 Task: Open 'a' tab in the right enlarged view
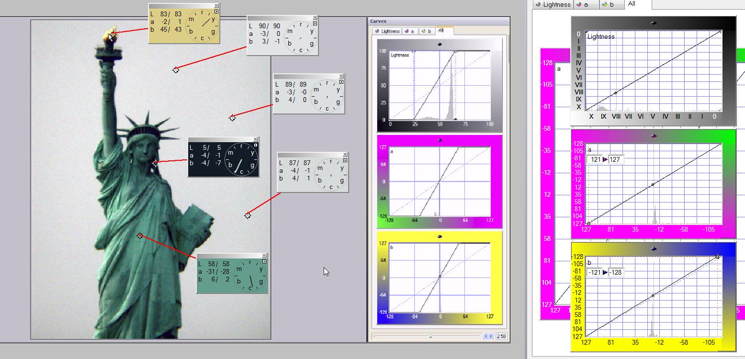coord(586,4)
